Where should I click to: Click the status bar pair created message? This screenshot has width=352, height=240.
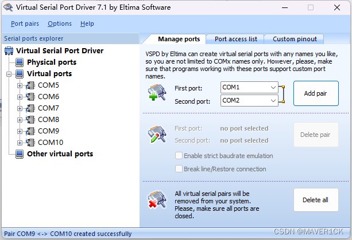68,234
